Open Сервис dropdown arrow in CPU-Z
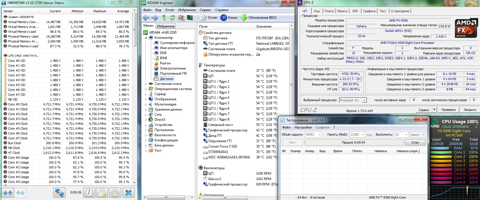480x200 pixels. [434, 110]
